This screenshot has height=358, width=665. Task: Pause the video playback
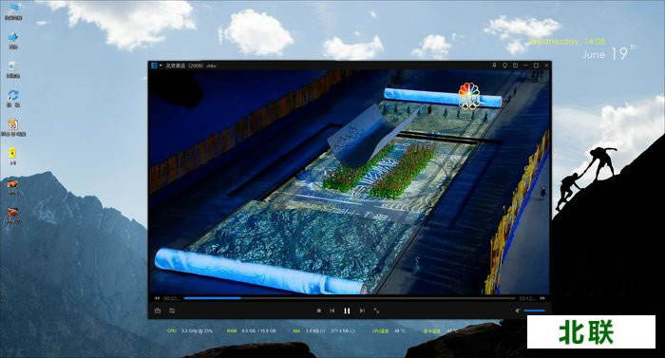click(x=347, y=311)
